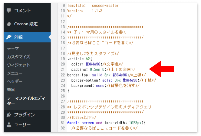Open the ヘッダー submenu link

(x=15, y=81)
